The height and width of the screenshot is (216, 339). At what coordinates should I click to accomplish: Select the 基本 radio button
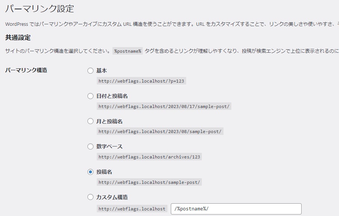pos(90,71)
